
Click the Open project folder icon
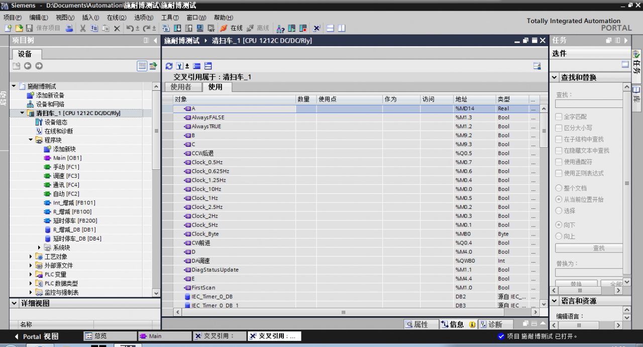click(19, 28)
